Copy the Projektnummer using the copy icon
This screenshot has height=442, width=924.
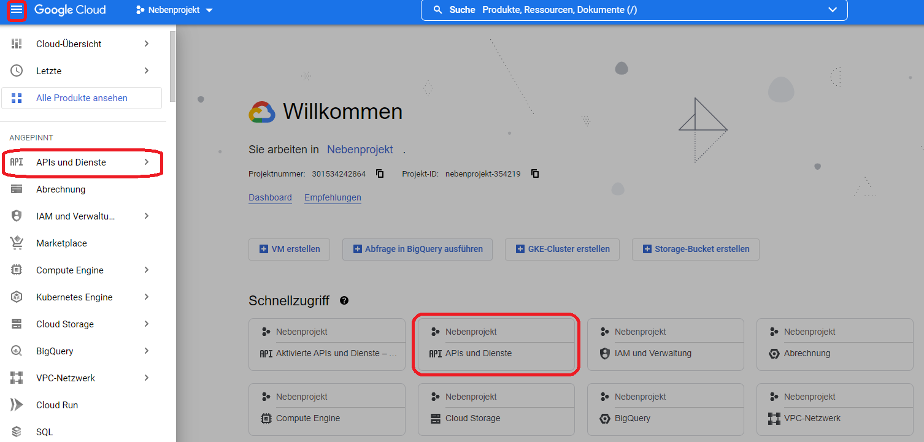tap(379, 173)
